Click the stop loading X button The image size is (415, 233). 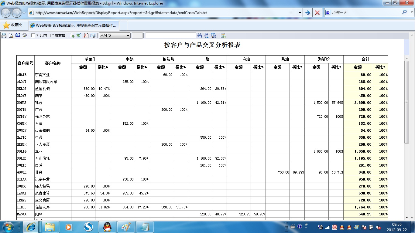pos(317,13)
